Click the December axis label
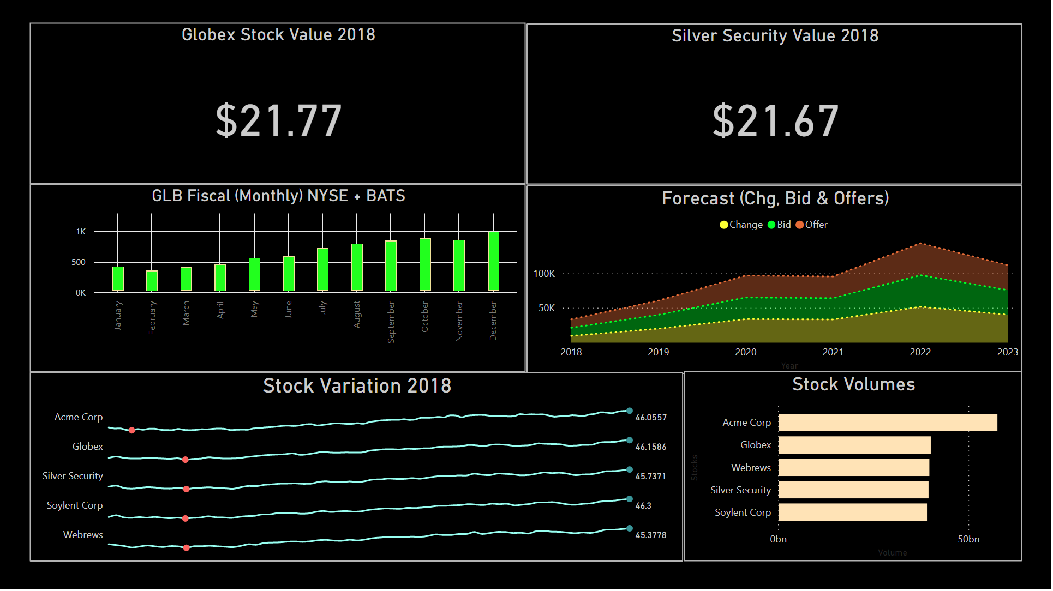This screenshot has height=591, width=1053. click(493, 321)
